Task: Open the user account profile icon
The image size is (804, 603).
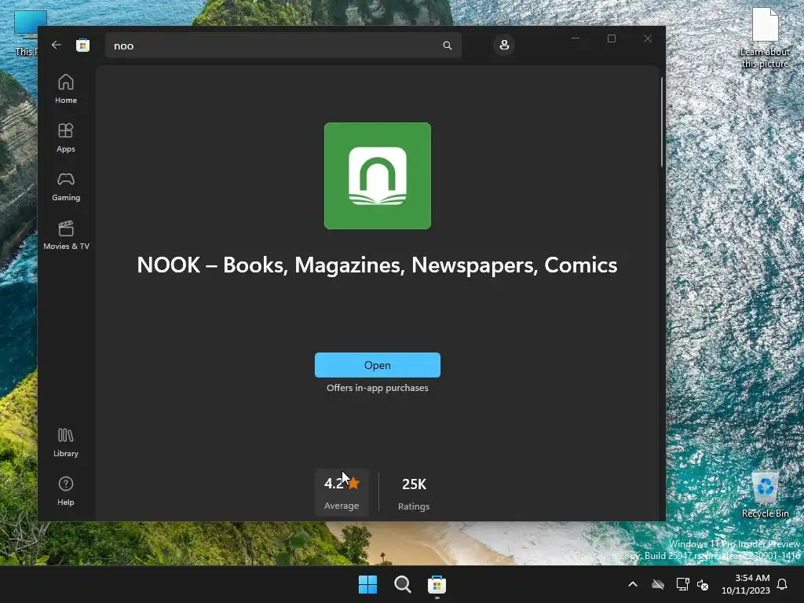Action: pos(504,45)
